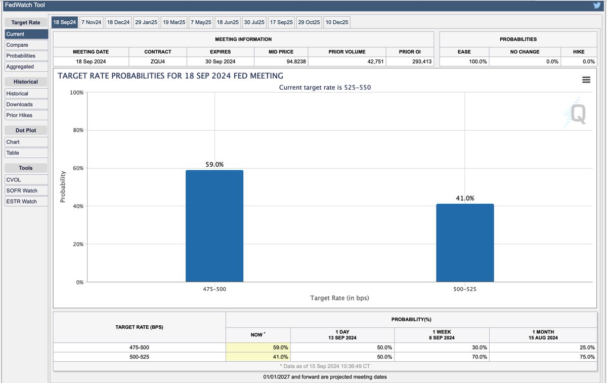Screen dimensions: 607x383
Task: Open the Probabilities view
Action: pyautogui.click(x=26, y=56)
